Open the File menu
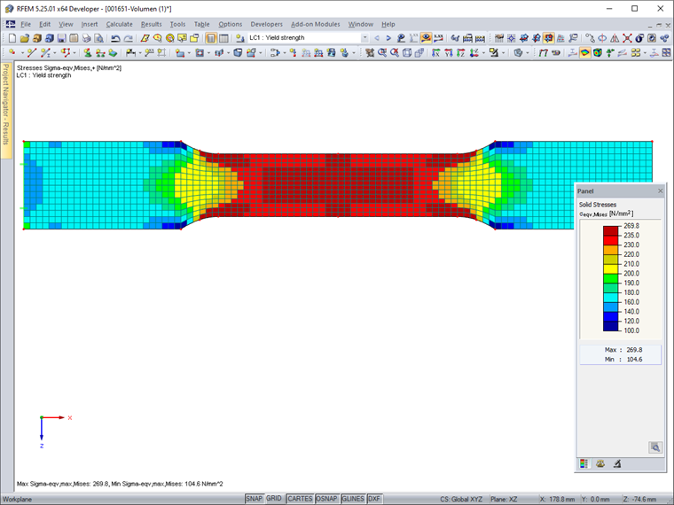 point(26,25)
